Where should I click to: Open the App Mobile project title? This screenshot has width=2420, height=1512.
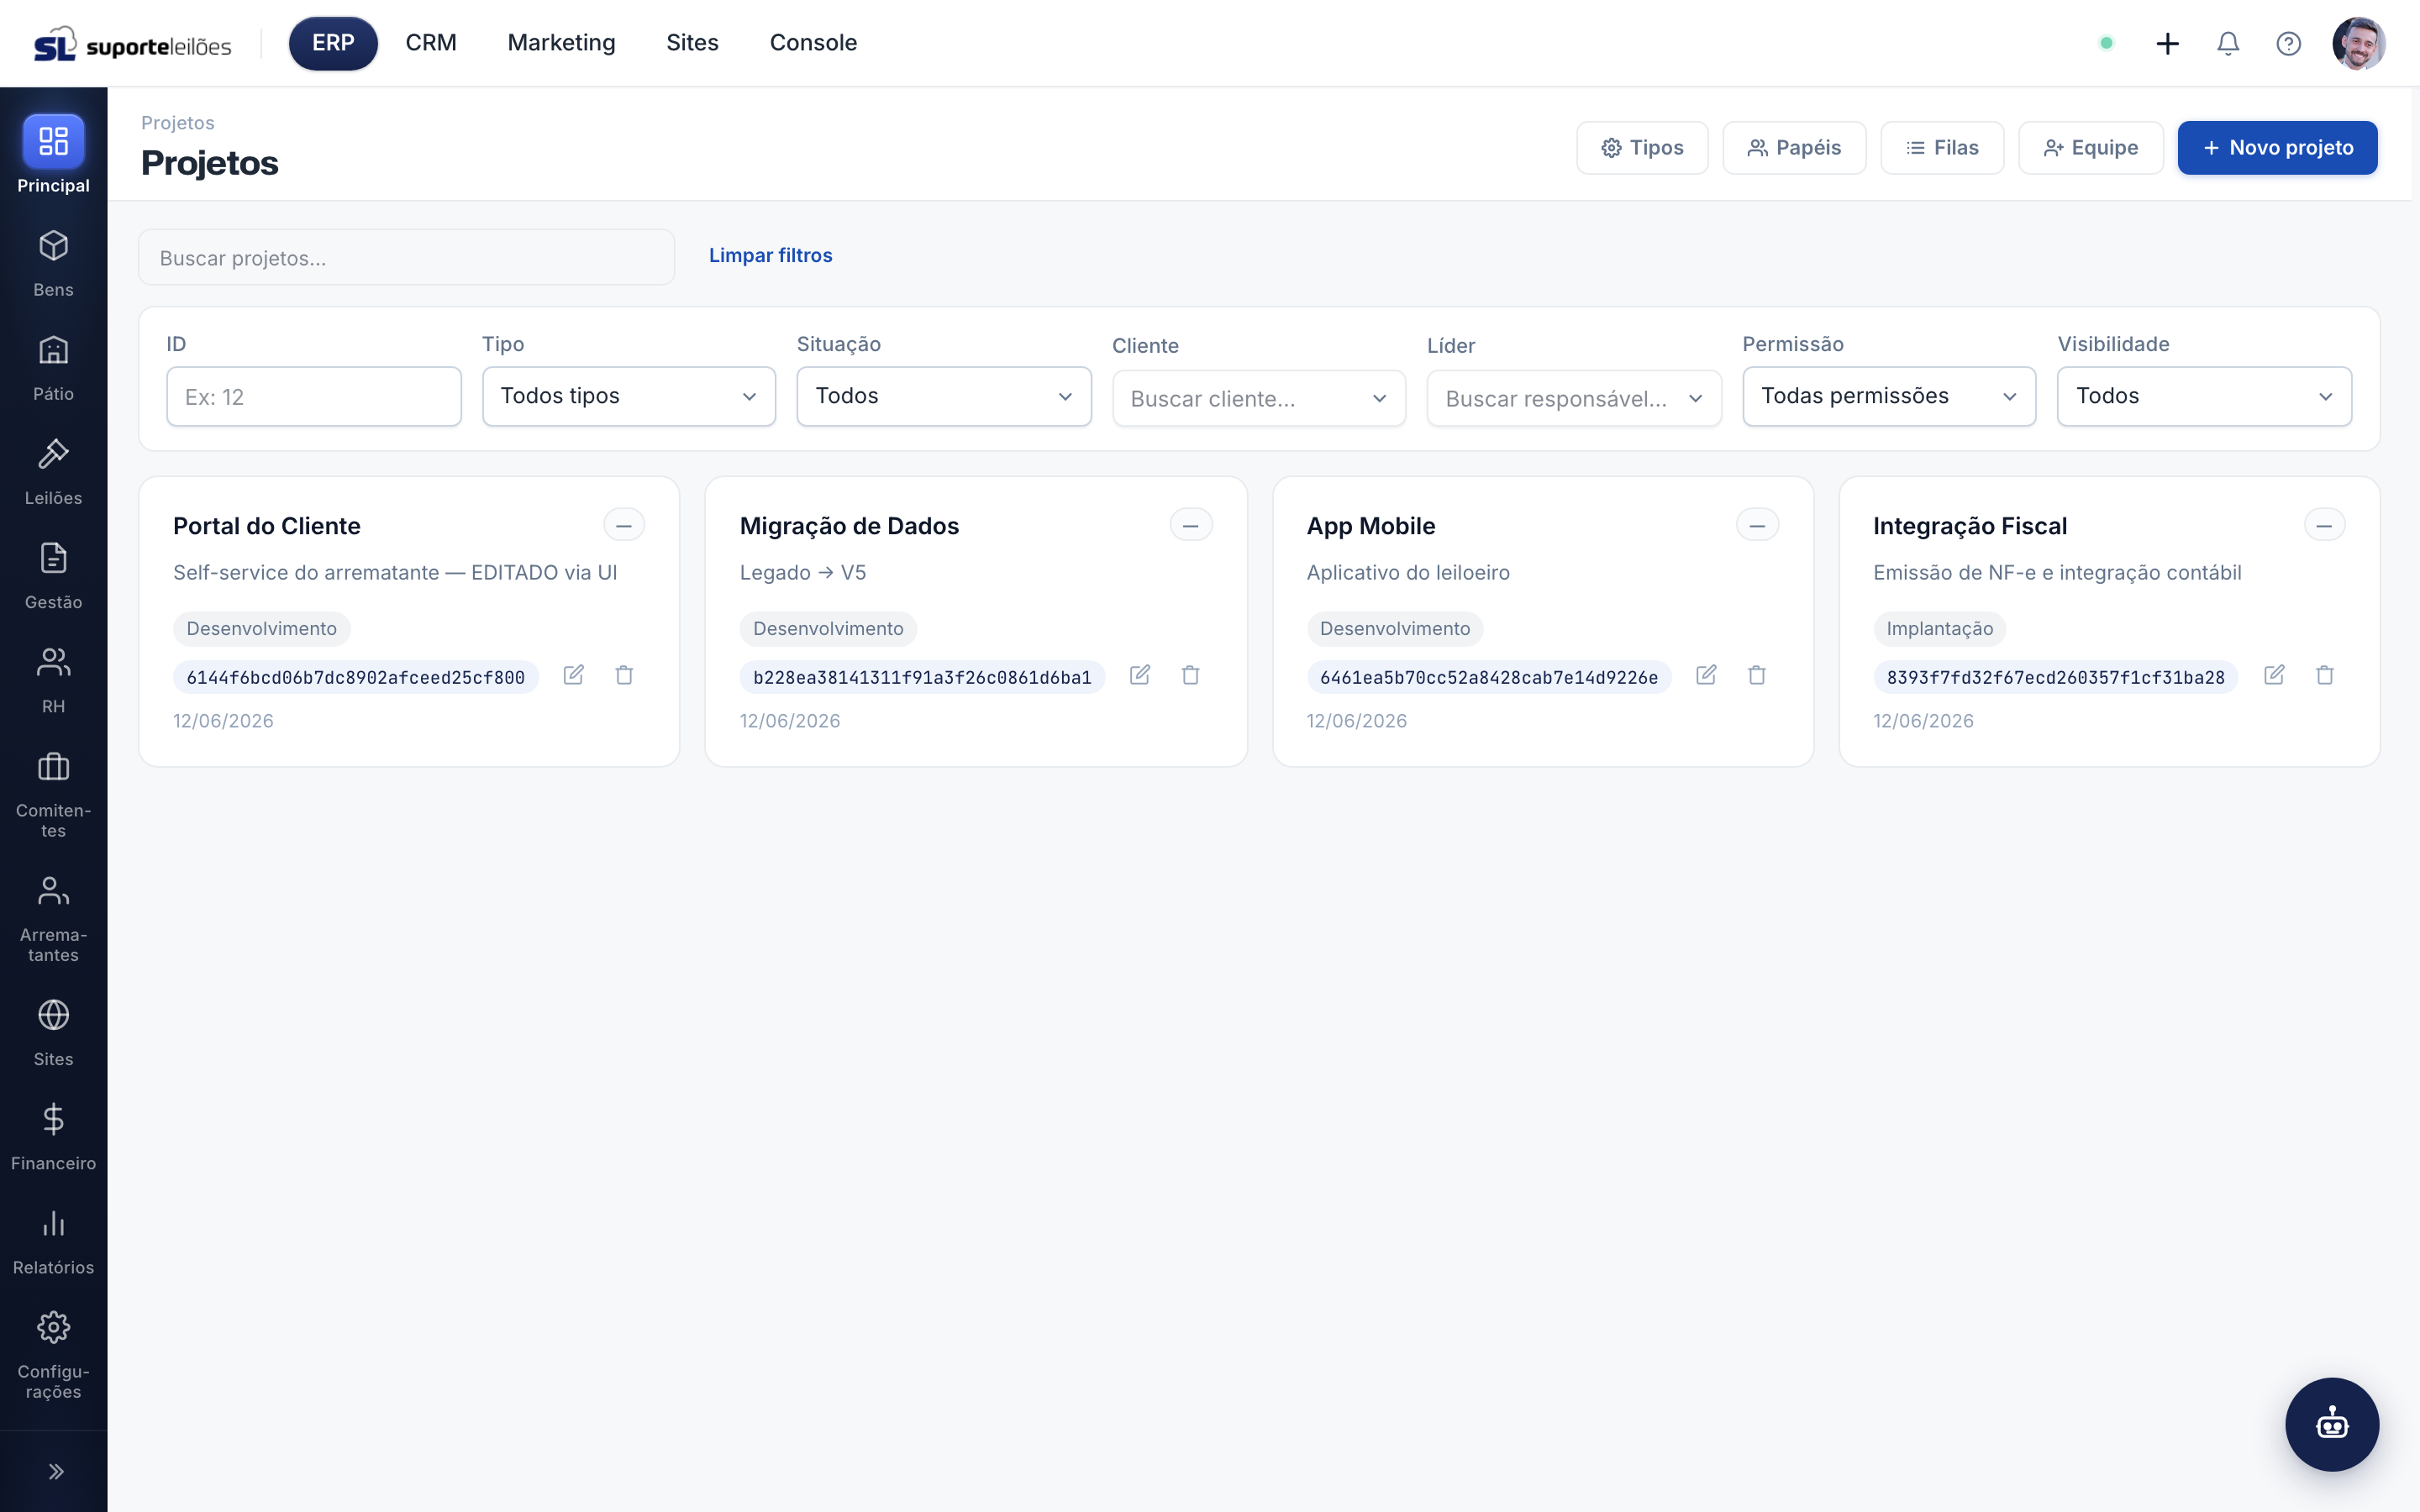1370,526
